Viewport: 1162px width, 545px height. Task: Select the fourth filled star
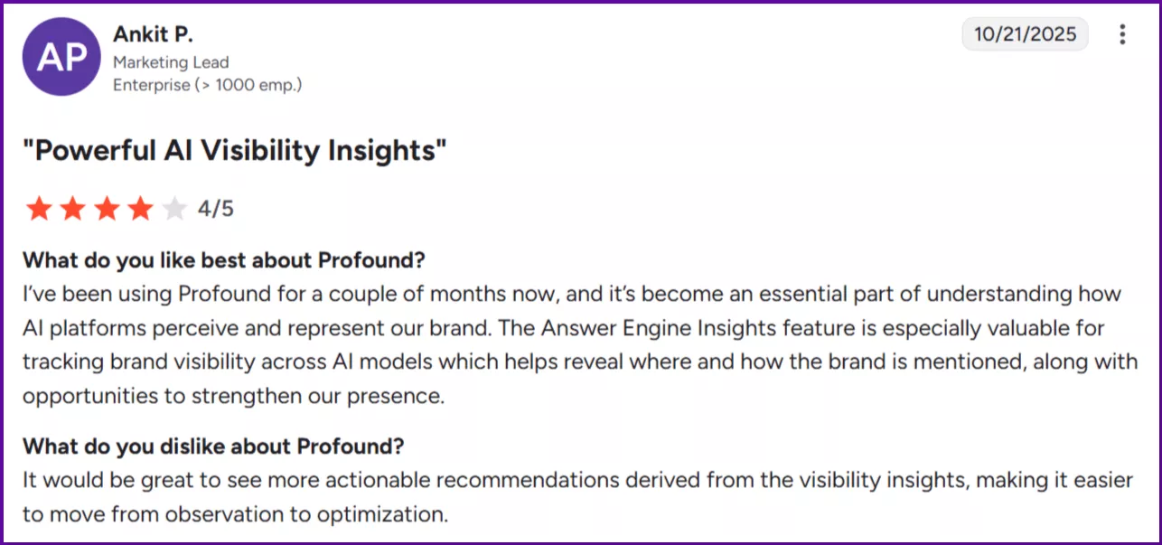click(139, 207)
